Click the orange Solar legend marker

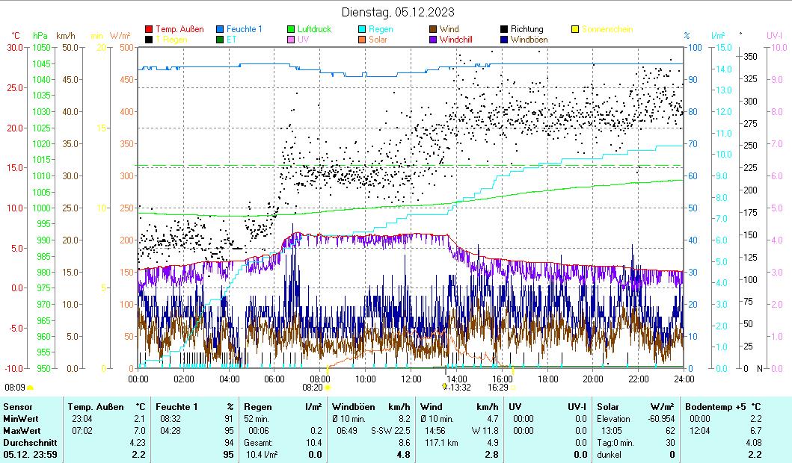click(362, 40)
